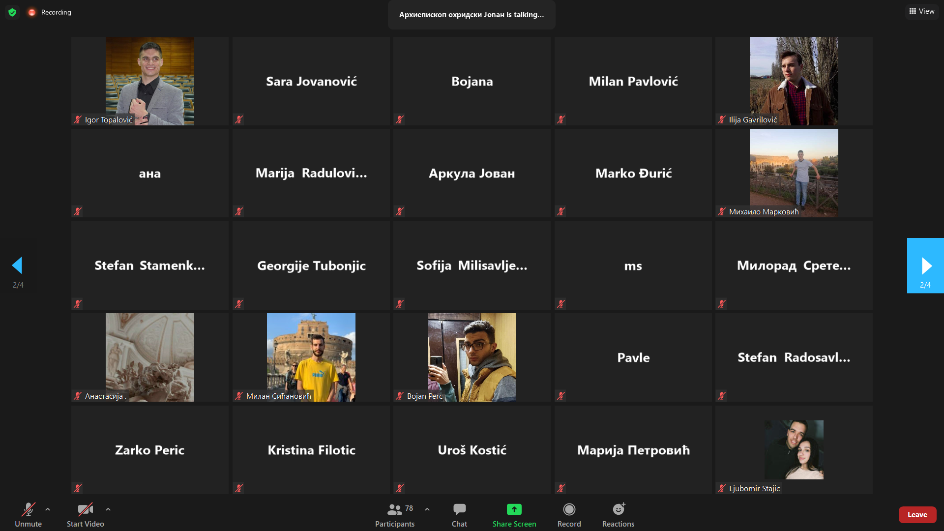Screen dimensions: 944x531
Task: Open the Participants list
Action: [395, 514]
